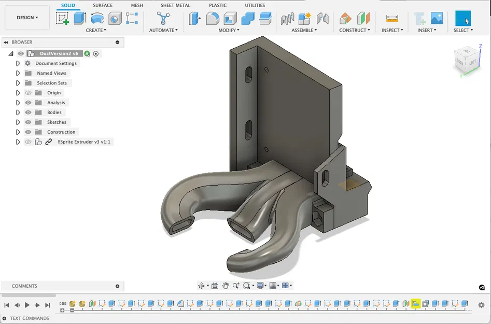Select the Orbit tool
491x324 pixels.
point(202,285)
